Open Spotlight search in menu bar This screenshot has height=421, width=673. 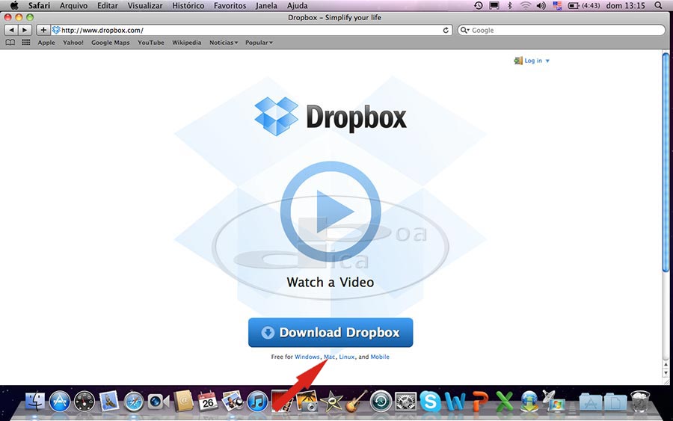[658, 5]
